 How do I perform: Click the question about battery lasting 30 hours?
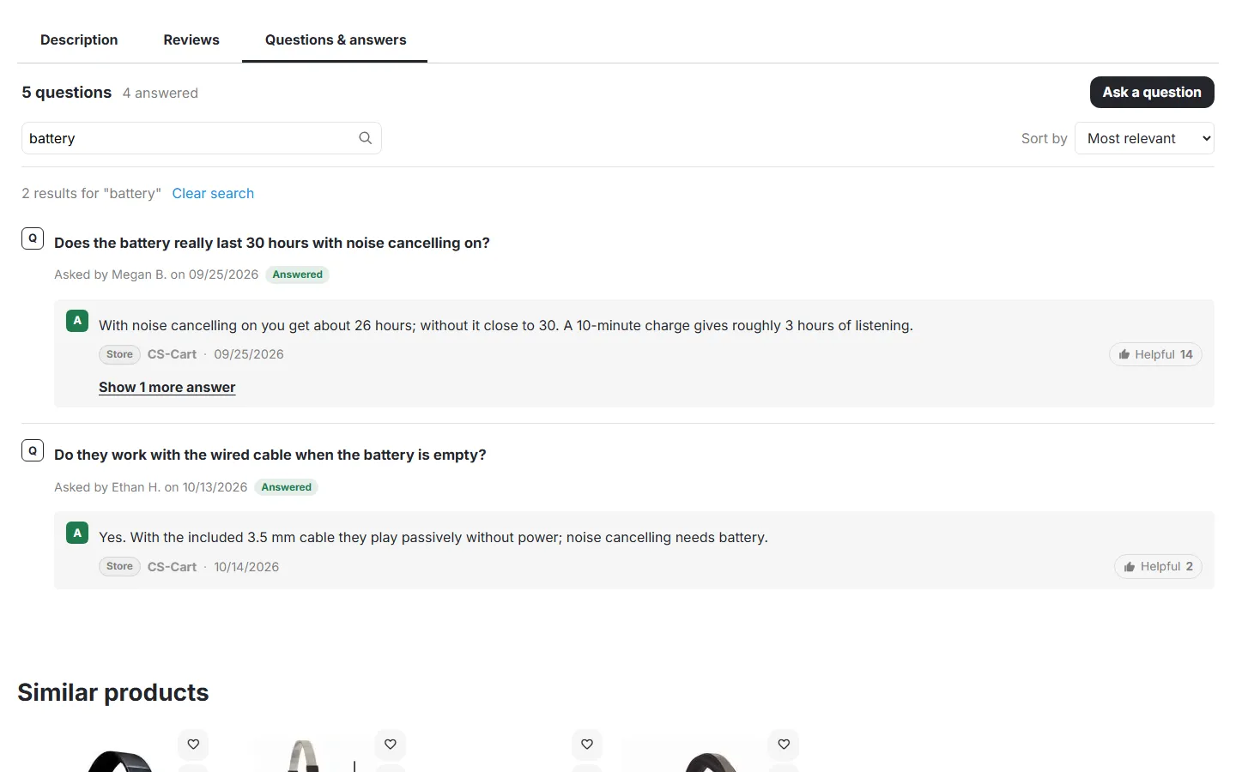(x=272, y=243)
